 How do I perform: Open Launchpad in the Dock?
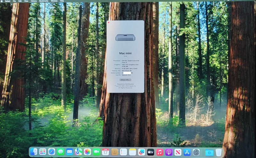(43, 152)
